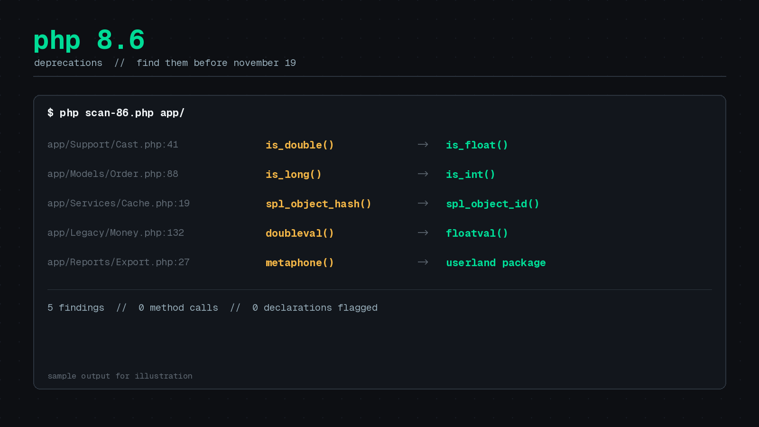Click the arrow in the metaphone() row
The height and width of the screenshot is (427, 759).
pos(423,262)
